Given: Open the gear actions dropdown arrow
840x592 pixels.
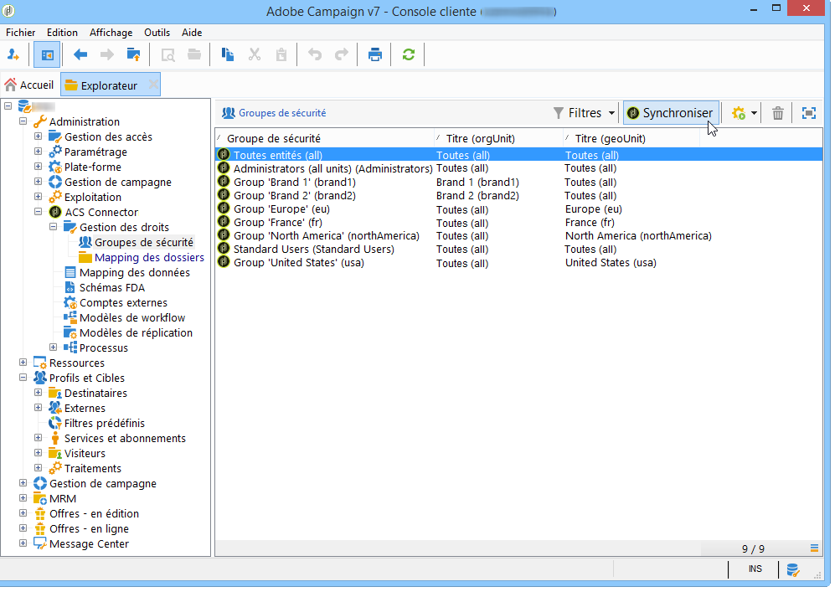Looking at the screenshot, I should tap(755, 114).
